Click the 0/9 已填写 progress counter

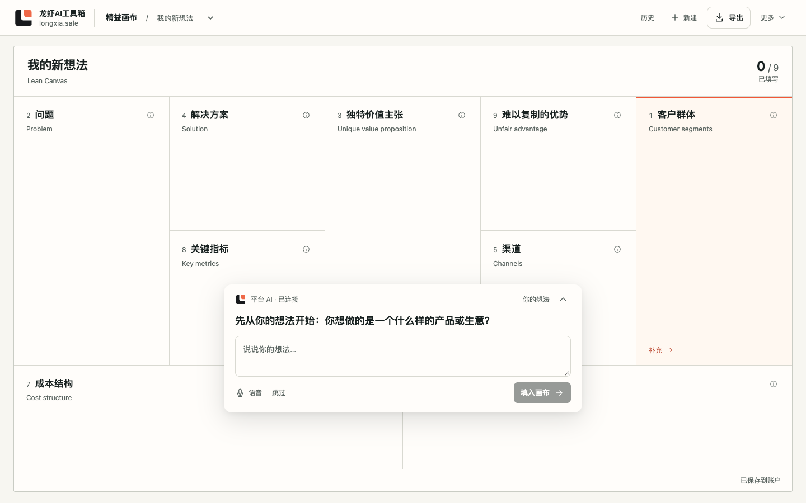click(767, 72)
